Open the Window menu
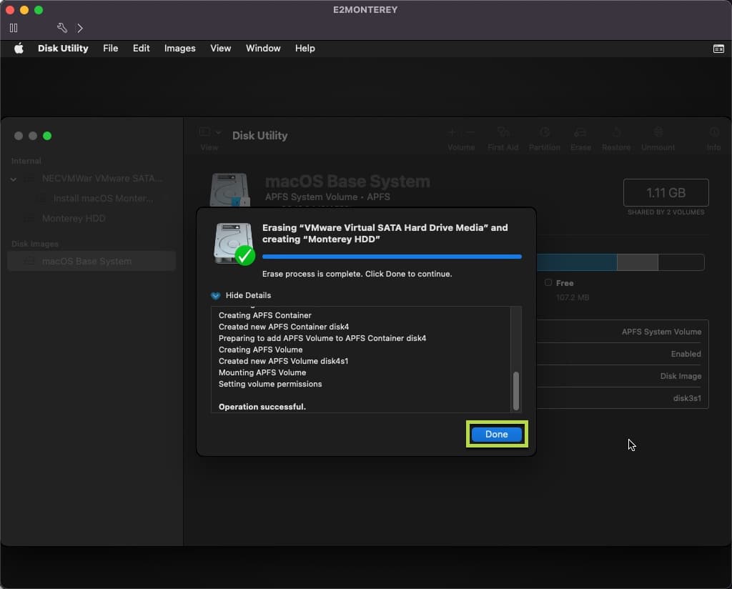The image size is (732, 589). [263, 49]
